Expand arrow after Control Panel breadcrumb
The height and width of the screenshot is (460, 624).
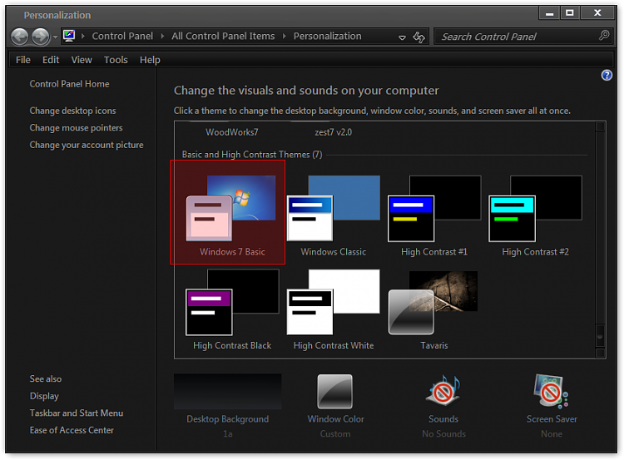(162, 37)
